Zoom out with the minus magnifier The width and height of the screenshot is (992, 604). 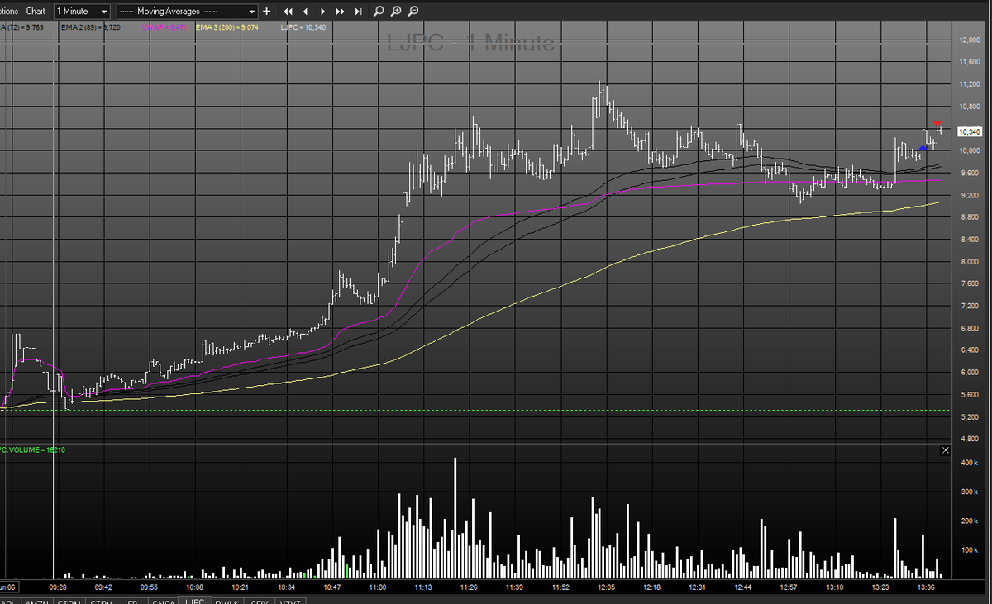coord(413,12)
